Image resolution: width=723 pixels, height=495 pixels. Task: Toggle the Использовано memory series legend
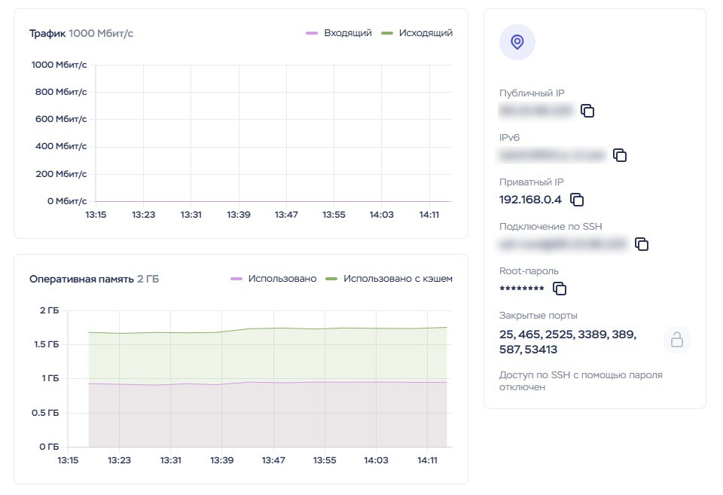273,279
